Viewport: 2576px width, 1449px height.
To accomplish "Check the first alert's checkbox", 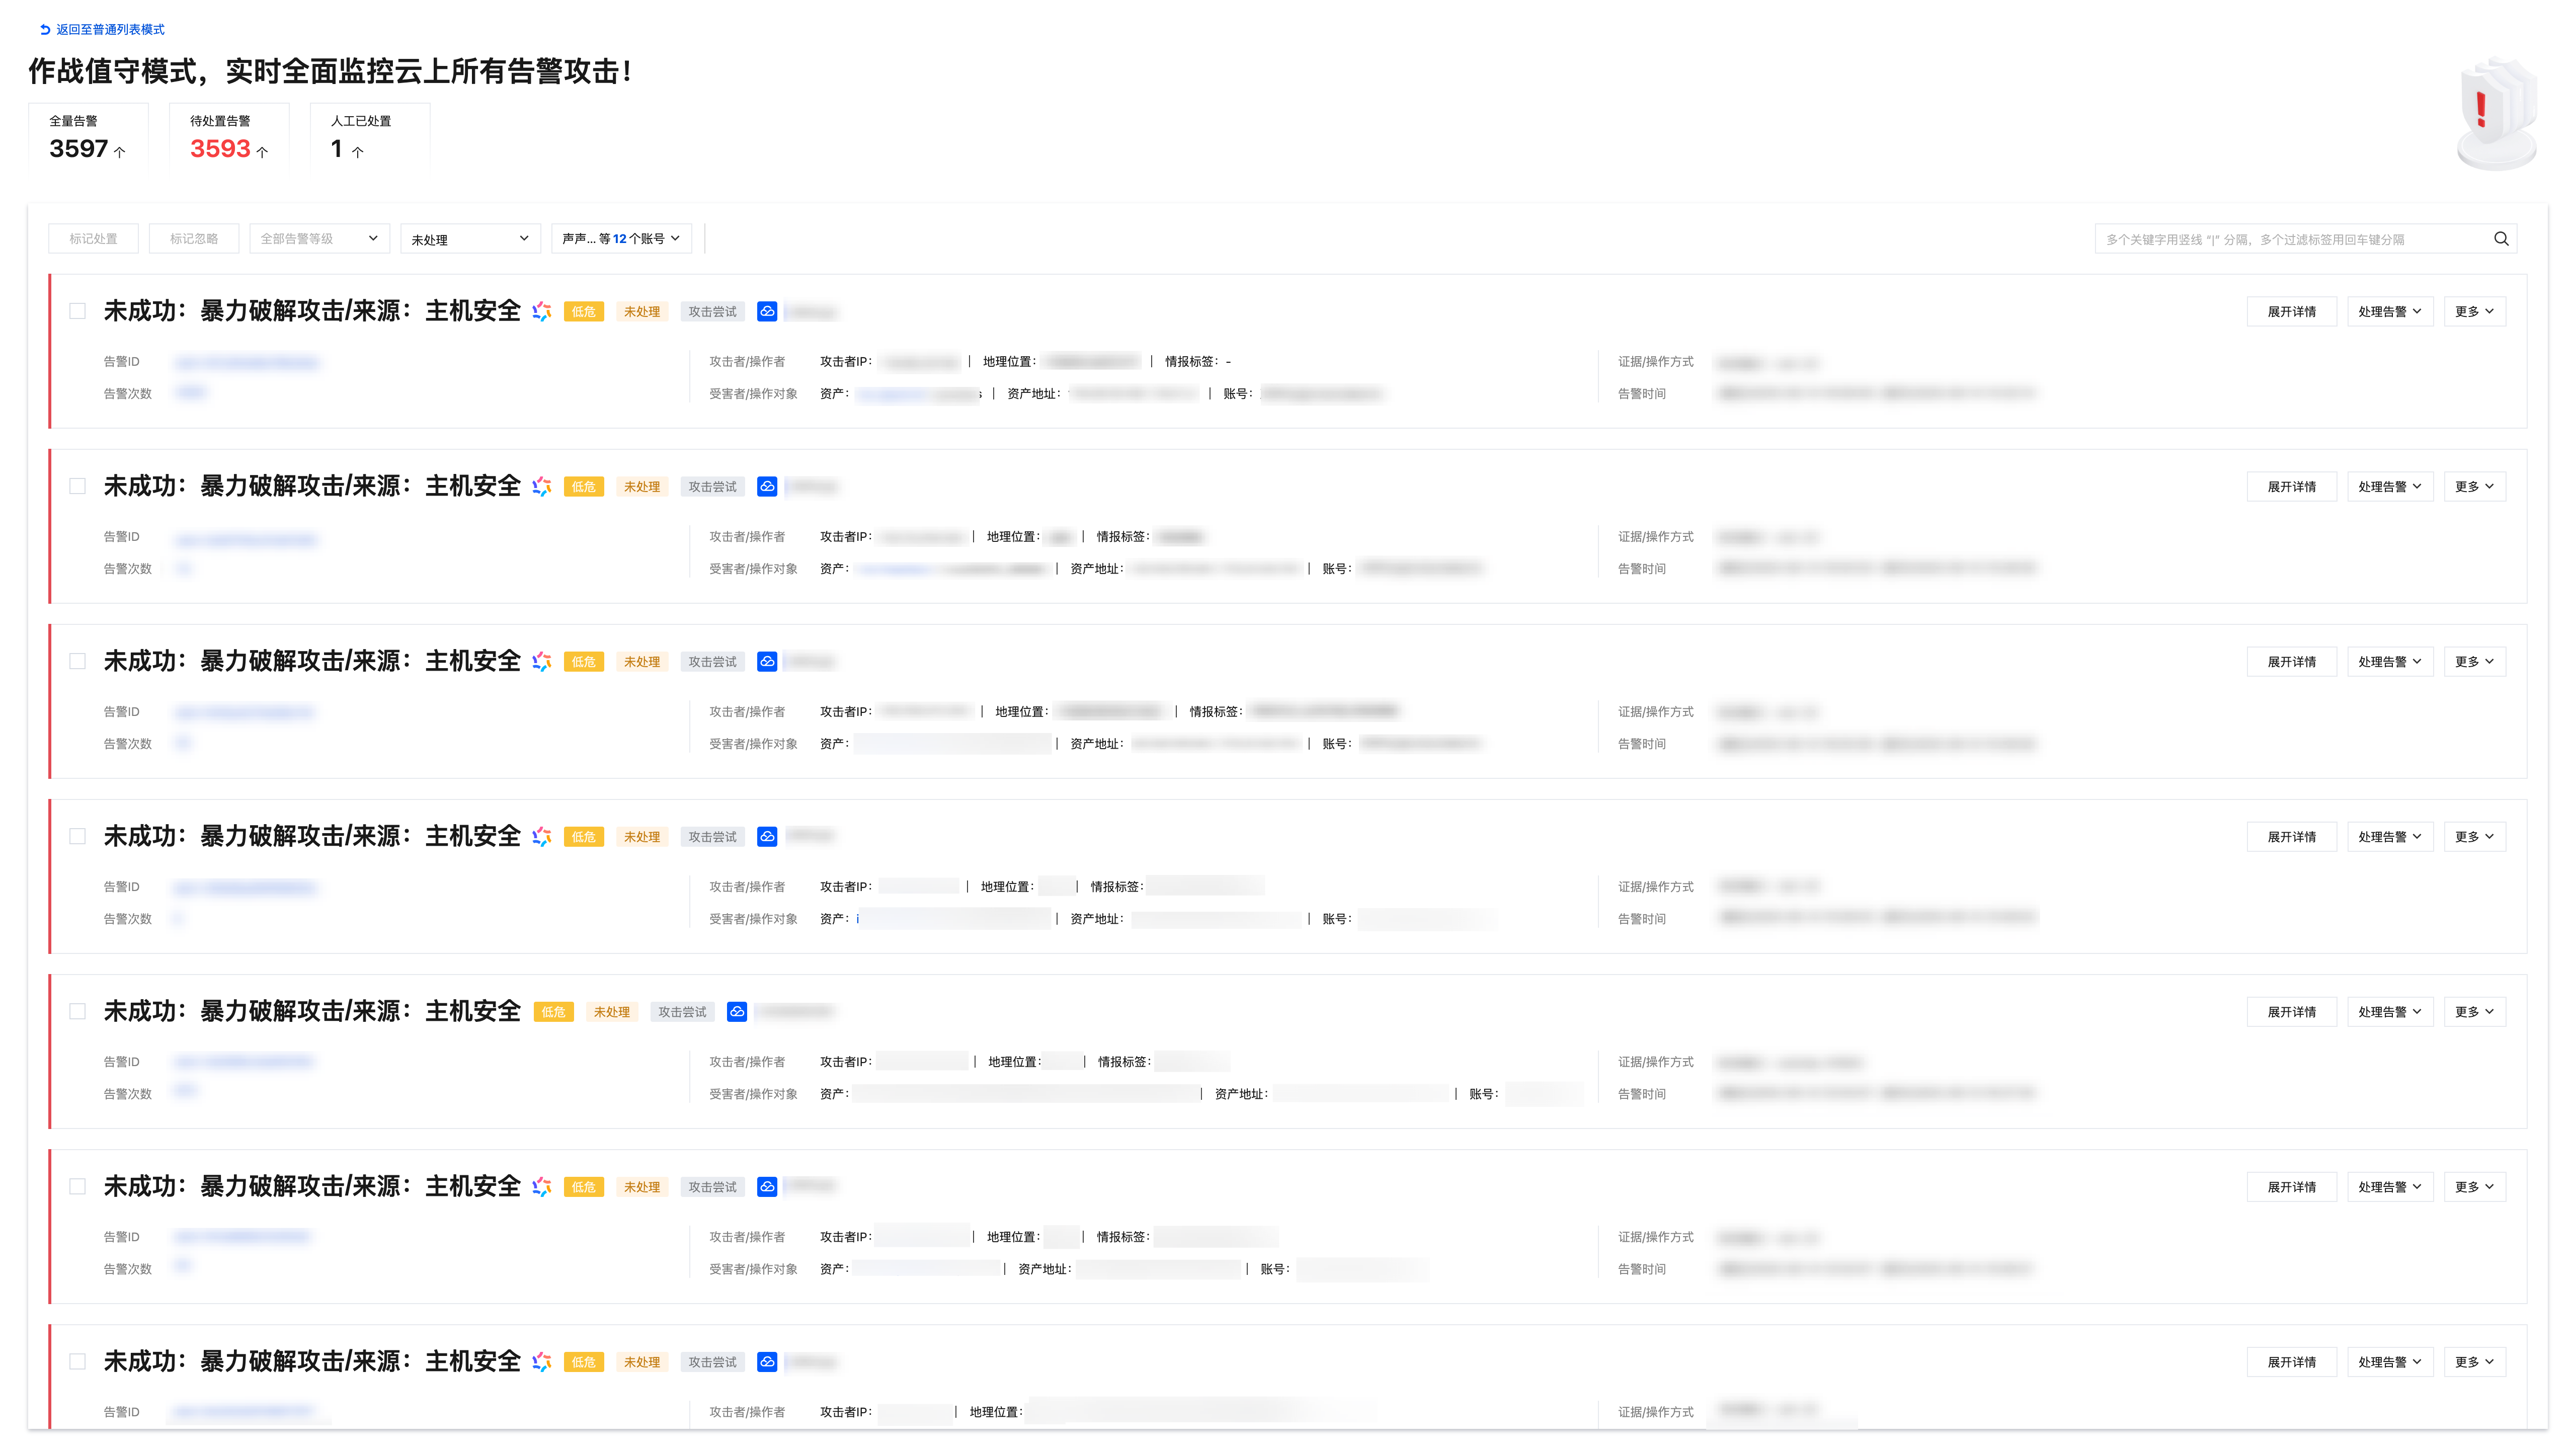I will [x=77, y=312].
